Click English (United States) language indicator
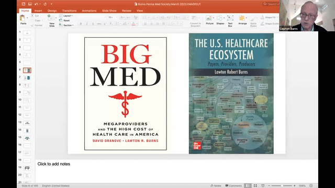 coord(56,186)
